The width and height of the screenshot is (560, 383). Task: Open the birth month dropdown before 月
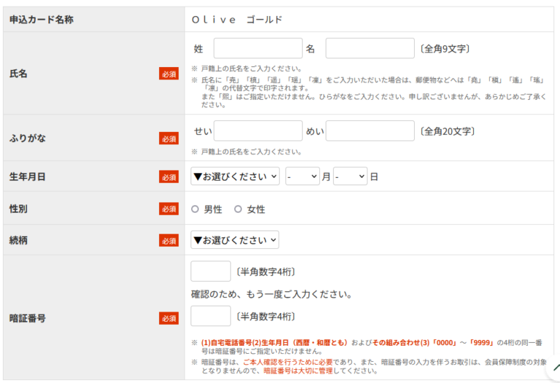(x=302, y=176)
